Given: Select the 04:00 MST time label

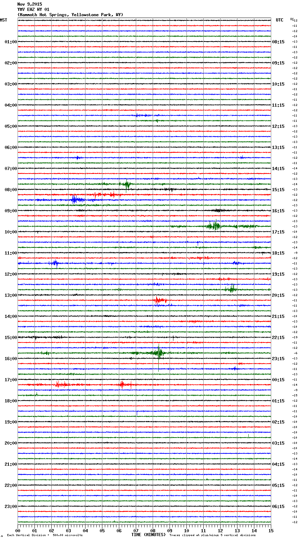Looking at the screenshot, I should tap(11, 105).
